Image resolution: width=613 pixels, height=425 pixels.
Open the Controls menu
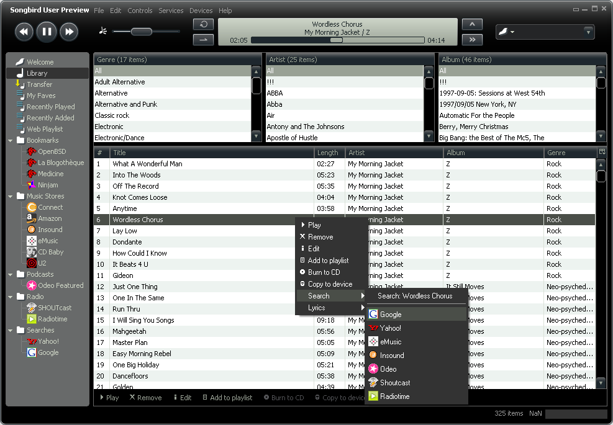(x=140, y=11)
